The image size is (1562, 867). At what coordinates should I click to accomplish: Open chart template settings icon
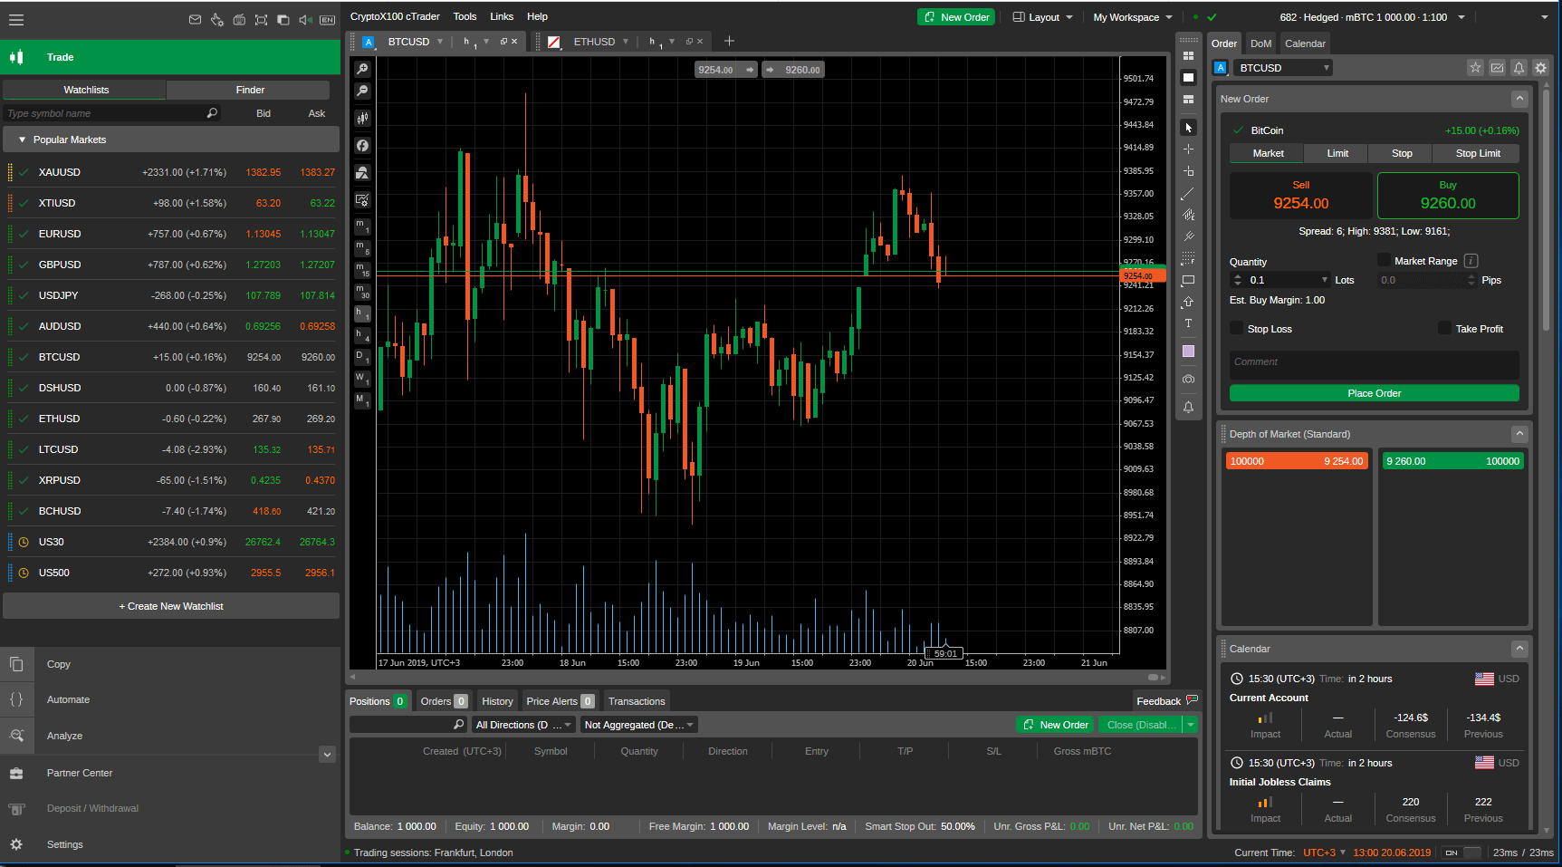(x=362, y=199)
